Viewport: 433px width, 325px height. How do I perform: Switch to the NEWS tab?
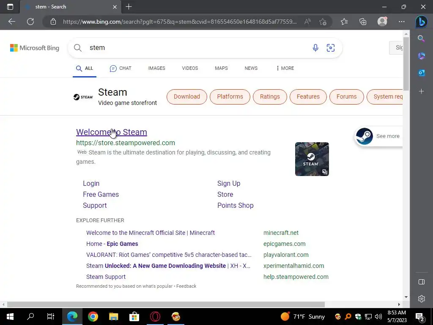(x=251, y=68)
